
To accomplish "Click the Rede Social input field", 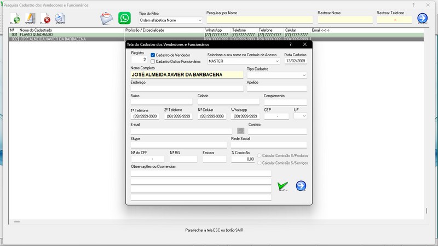I will [x=269, y=145].
